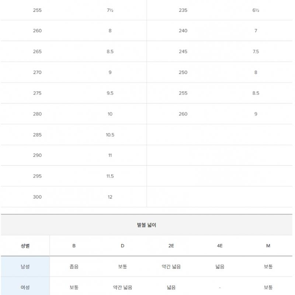The width and height of the screenshot is (295, 295).
Task: Select the 235 size cell
Action: point(183,10)
